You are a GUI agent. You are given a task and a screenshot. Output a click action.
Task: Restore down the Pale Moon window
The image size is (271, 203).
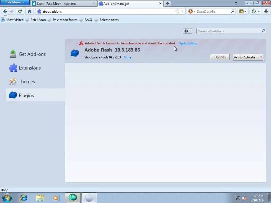257,3
